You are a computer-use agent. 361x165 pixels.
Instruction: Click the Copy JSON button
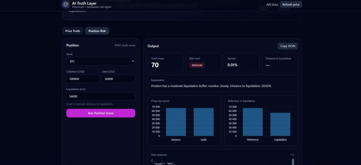point(288,46)
